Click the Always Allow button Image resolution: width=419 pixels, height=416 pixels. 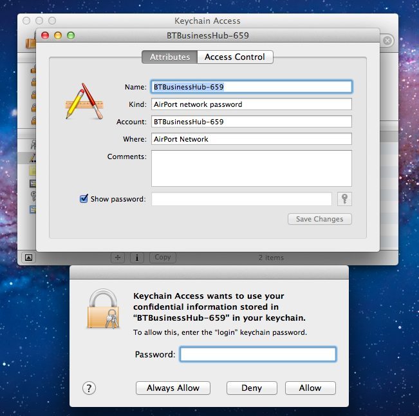point(173,388)
